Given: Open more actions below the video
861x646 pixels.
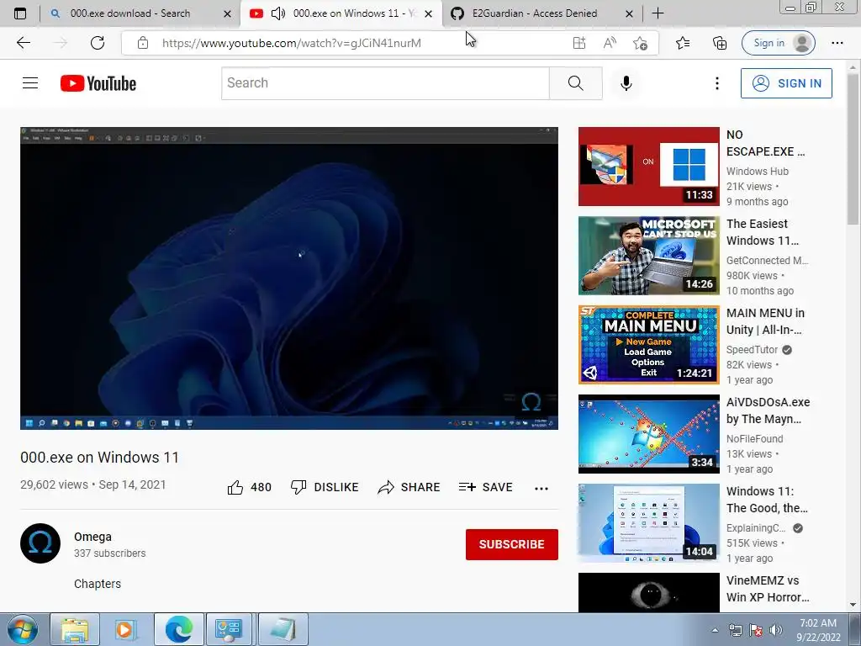Looking at the screenshot, I should click(x=541, y=488).
